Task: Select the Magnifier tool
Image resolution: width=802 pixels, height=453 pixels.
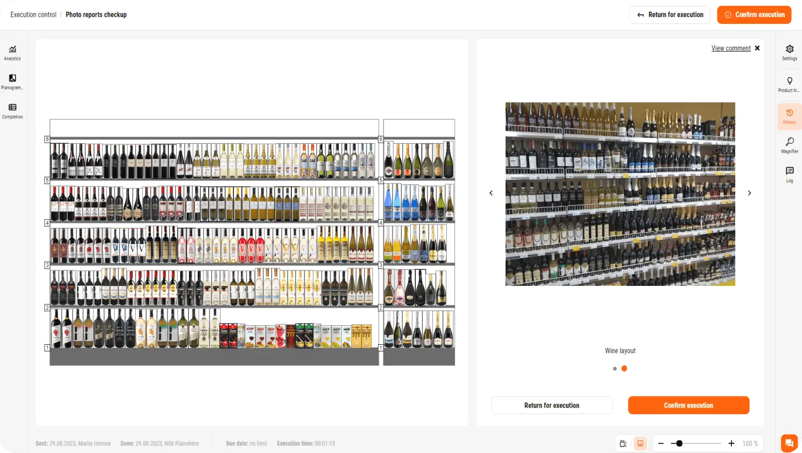Action: pyautogui.click(x=789, y=145)
